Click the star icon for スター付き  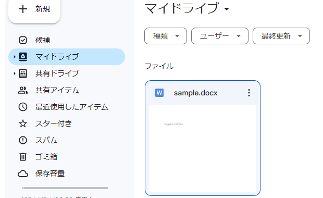(x=23, y=123)
